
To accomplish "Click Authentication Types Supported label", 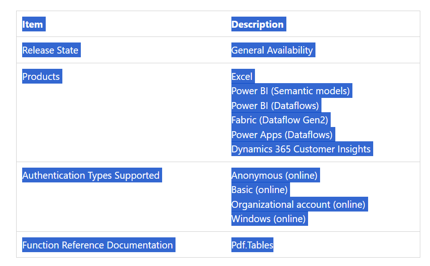I will [x=91, y=175].
